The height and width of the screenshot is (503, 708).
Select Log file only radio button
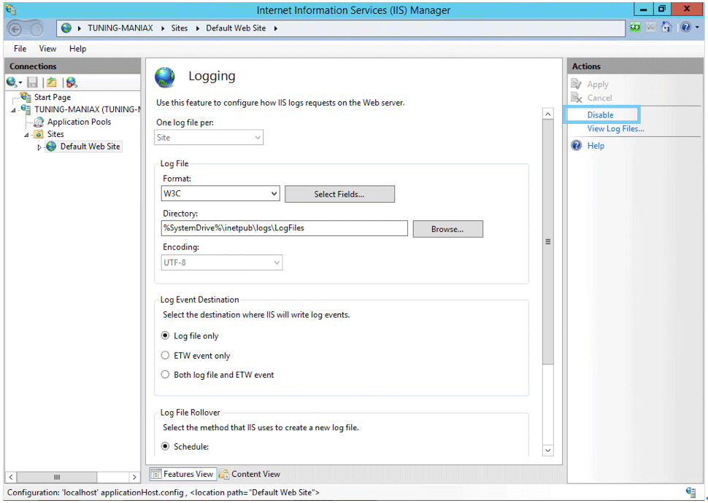point(165,335)
